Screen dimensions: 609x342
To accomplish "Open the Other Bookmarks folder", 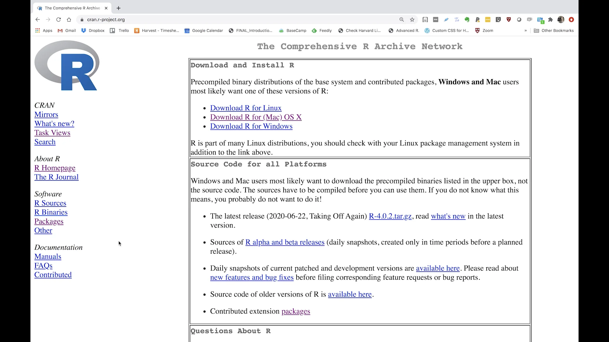I will (x=554, y=30).
